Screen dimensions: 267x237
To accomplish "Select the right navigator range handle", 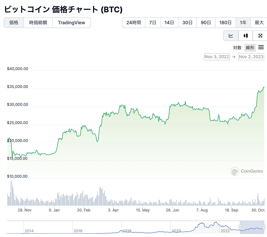I will click(x=264, y=227).
